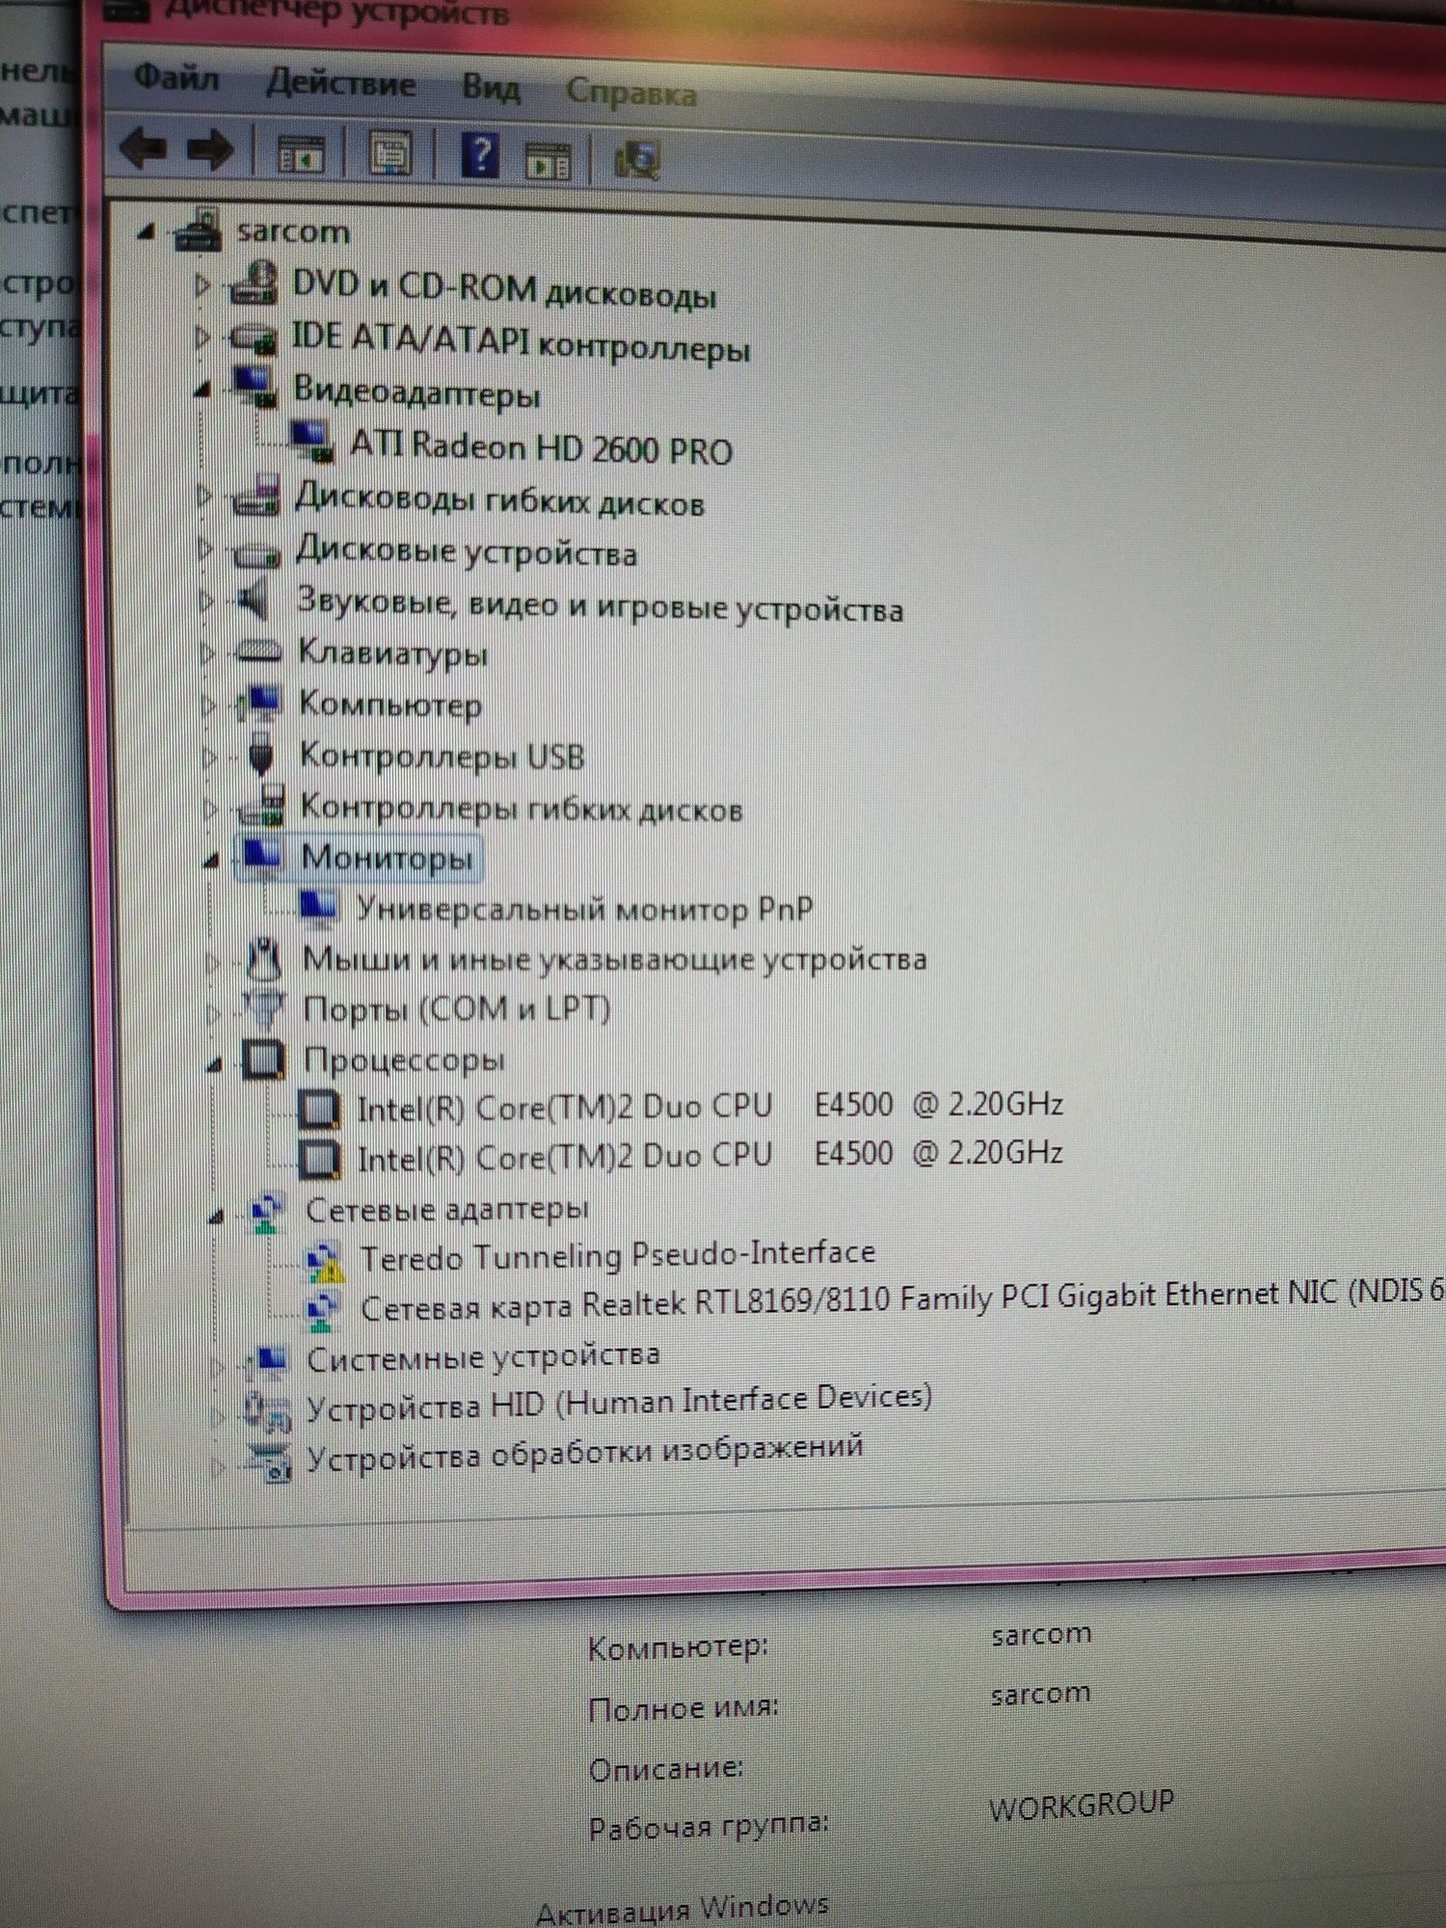Expand Звуковые, видео и игровые устройства
The image size is (1446, 1928).
pos(206,601)
